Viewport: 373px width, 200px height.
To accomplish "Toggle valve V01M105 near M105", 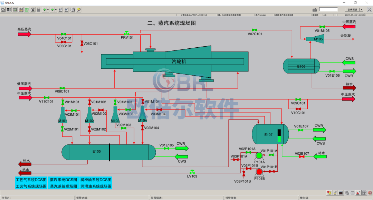I will (x=322, y=27).
